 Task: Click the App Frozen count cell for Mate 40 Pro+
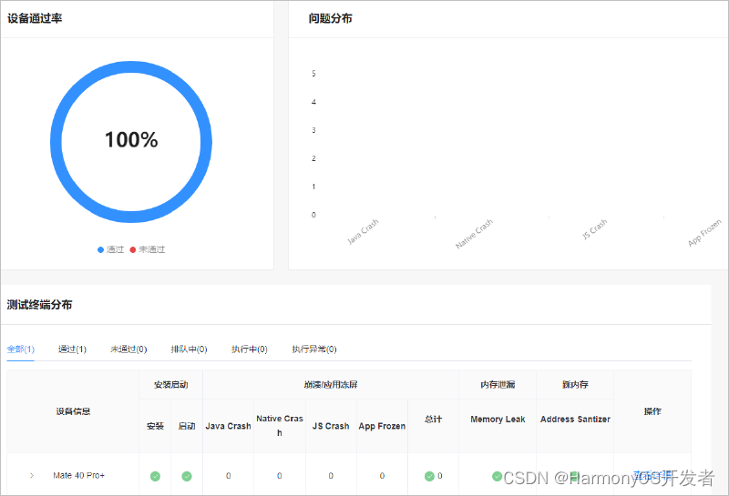(382, 476)
